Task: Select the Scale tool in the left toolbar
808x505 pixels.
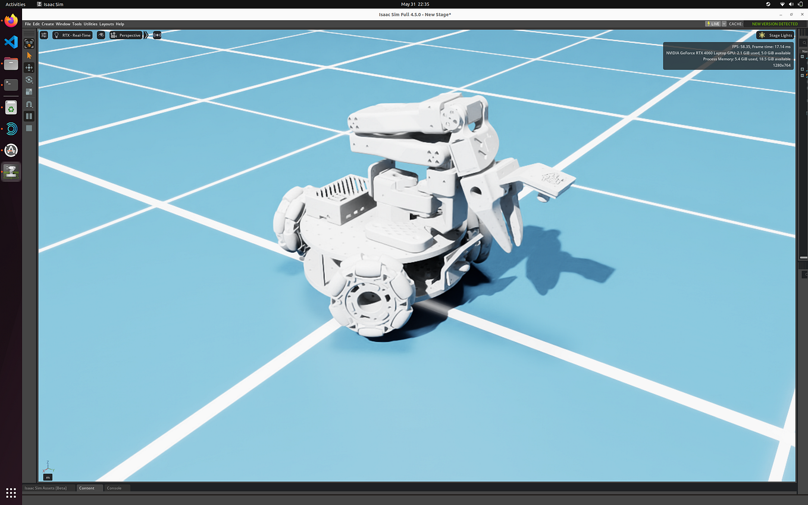Action: tap(29, 91)
